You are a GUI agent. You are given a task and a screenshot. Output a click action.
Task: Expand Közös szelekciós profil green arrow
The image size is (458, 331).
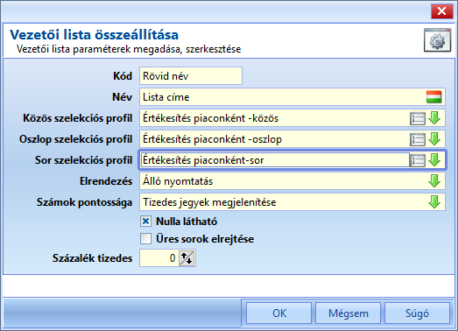[x=434, y=118]
